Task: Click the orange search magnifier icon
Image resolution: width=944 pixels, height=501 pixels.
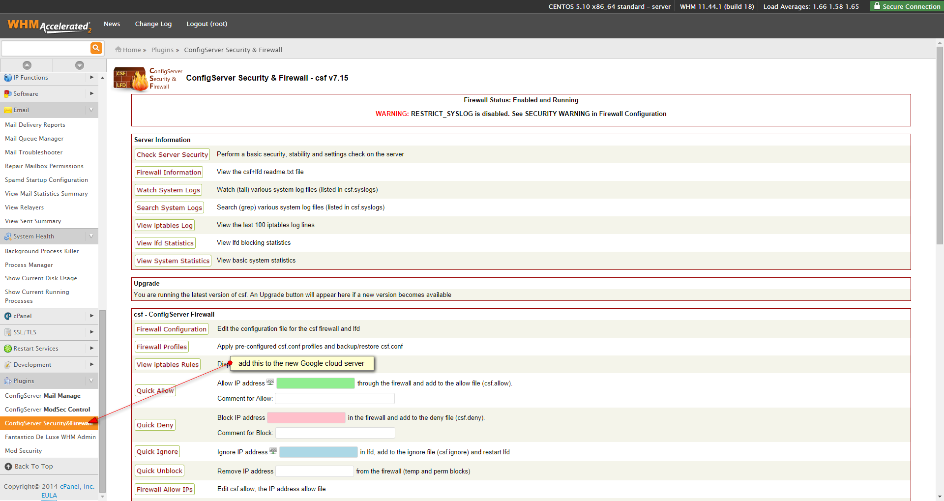Action: [96, 48]
